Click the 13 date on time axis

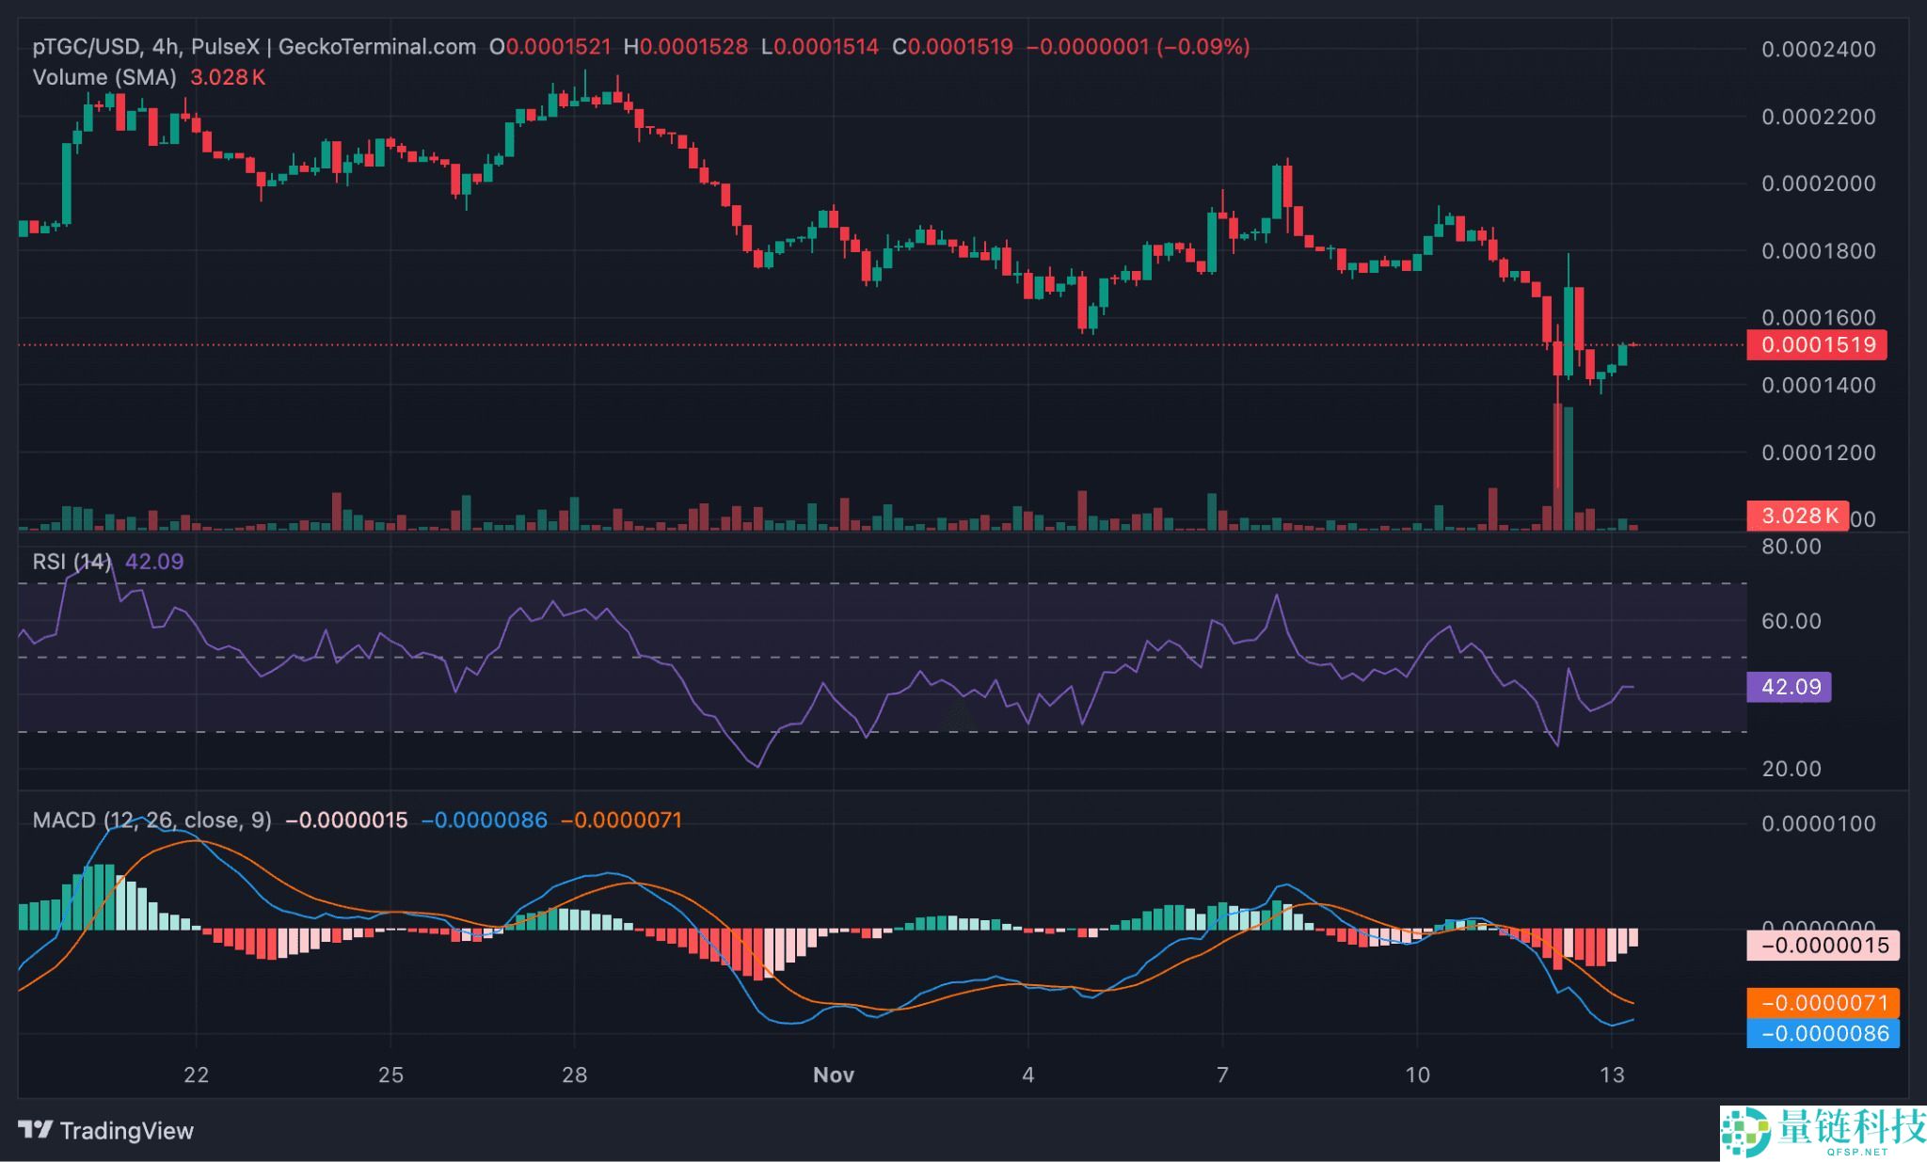(x=1612, y=1074)
